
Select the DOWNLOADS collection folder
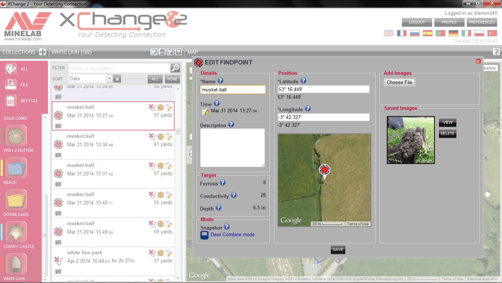point(17,200)
